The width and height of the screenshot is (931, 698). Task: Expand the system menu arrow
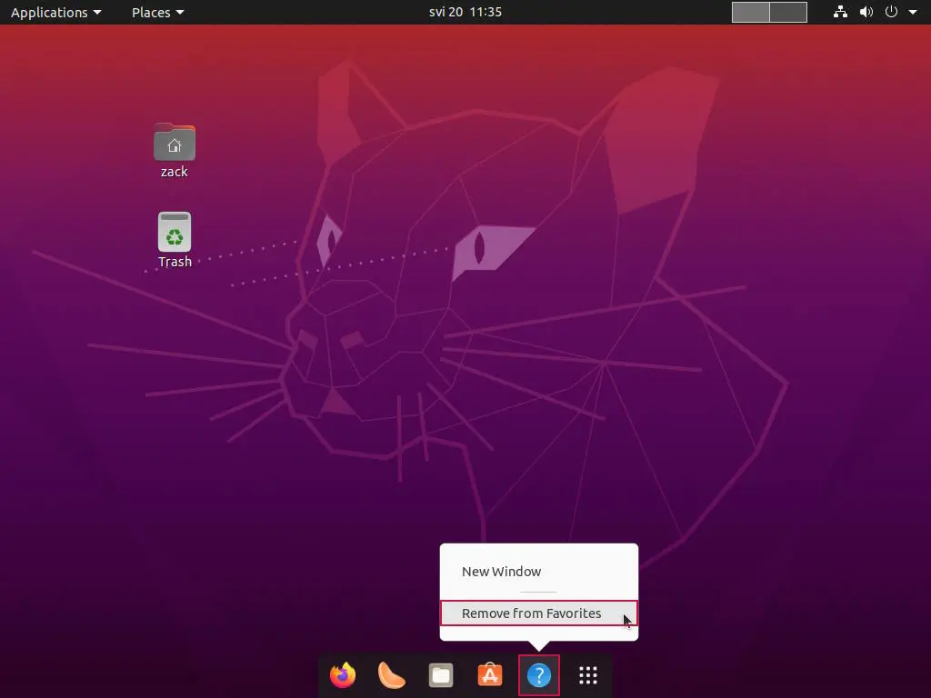coord(913,12)
